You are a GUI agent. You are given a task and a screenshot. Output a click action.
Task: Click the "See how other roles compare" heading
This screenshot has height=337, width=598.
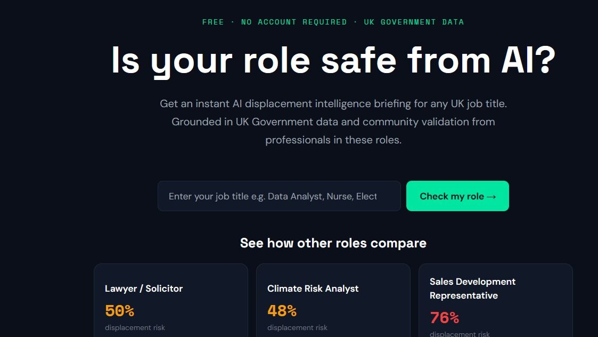[333, 243]
